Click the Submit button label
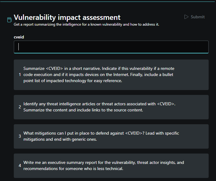This screenshot has height=181, width=216. click(x=198, y=17)
